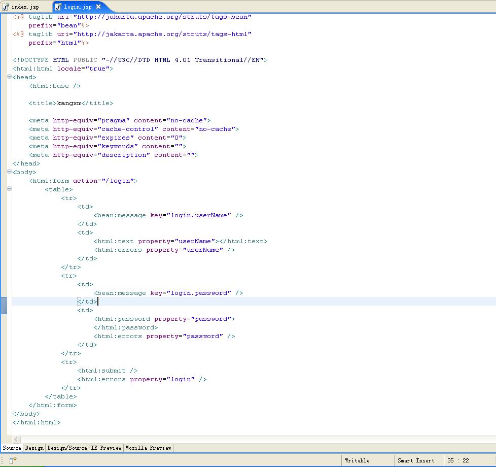Place cursor on the tags-html taglib line

(x=132, y=34)
